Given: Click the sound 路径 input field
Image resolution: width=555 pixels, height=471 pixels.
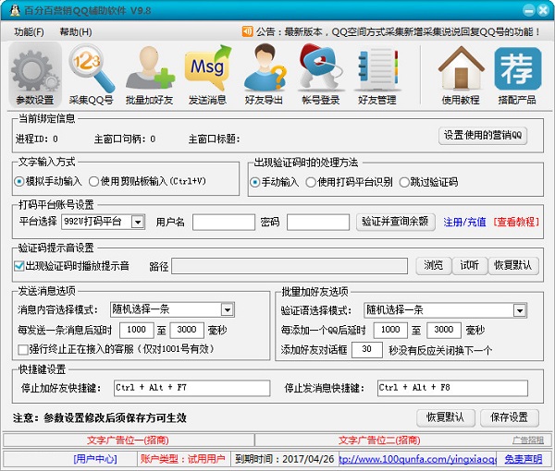Looking at the screenshot, I should tap(290, 266).
